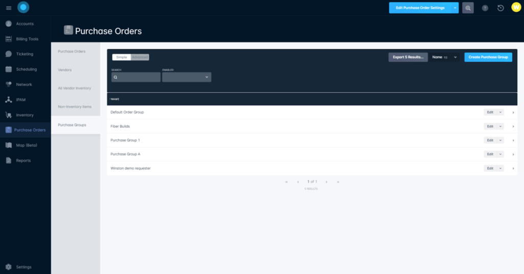The height and width of the screenshot is (274, 524).
Task: Open the Enabled filter dropdown
Action: (187, 77)
